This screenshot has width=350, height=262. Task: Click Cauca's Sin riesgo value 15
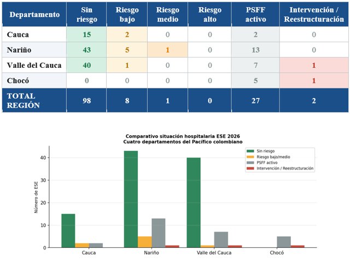tap(87, 34)
